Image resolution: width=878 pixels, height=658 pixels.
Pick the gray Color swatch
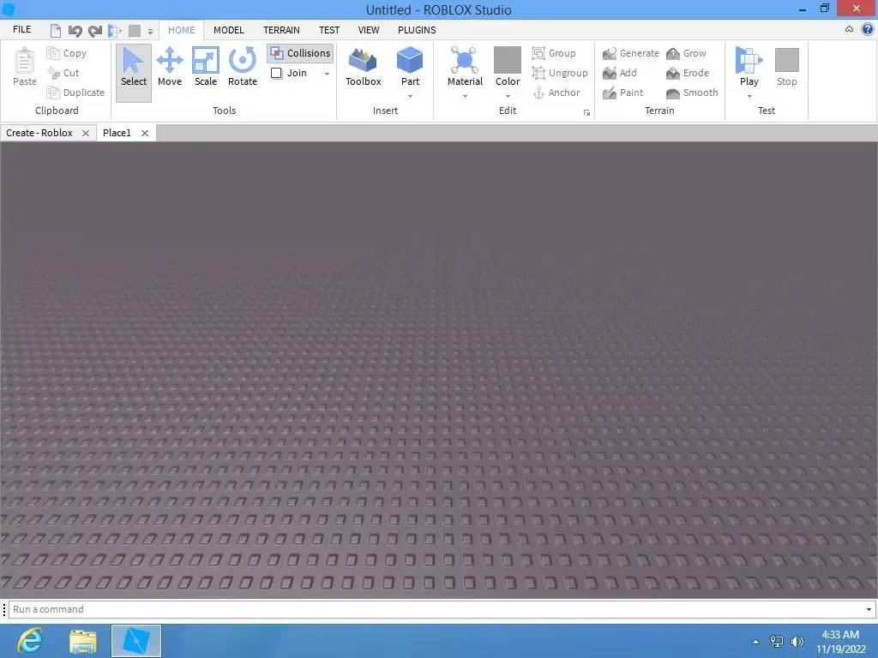(508, 60)
